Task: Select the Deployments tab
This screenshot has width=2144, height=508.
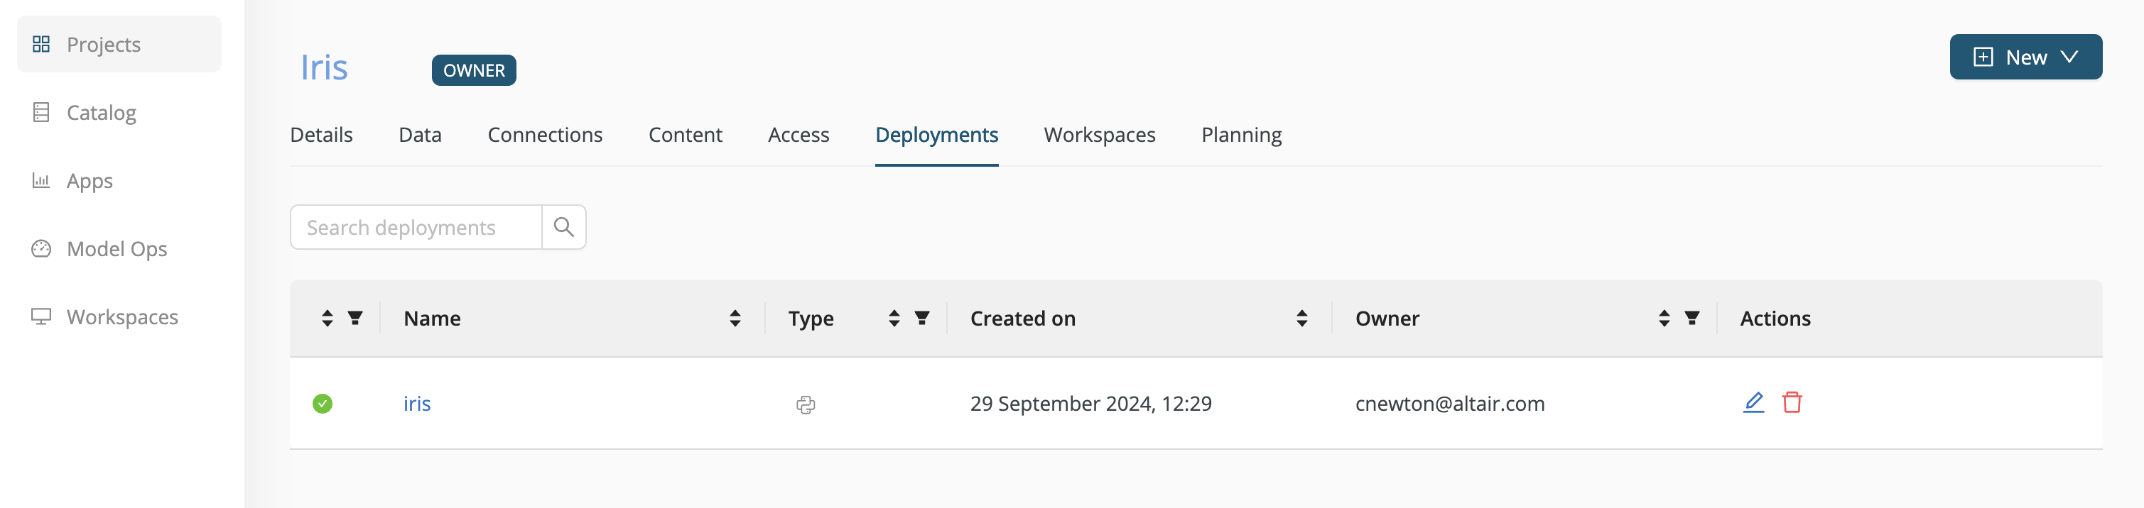Action: [x=936, y=135]
